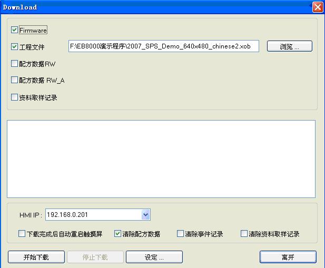Expand the HMI IP dropdown arrow
Image resolution: width=325 pixels, height=268 pixels.
click(x=146, y=215)
